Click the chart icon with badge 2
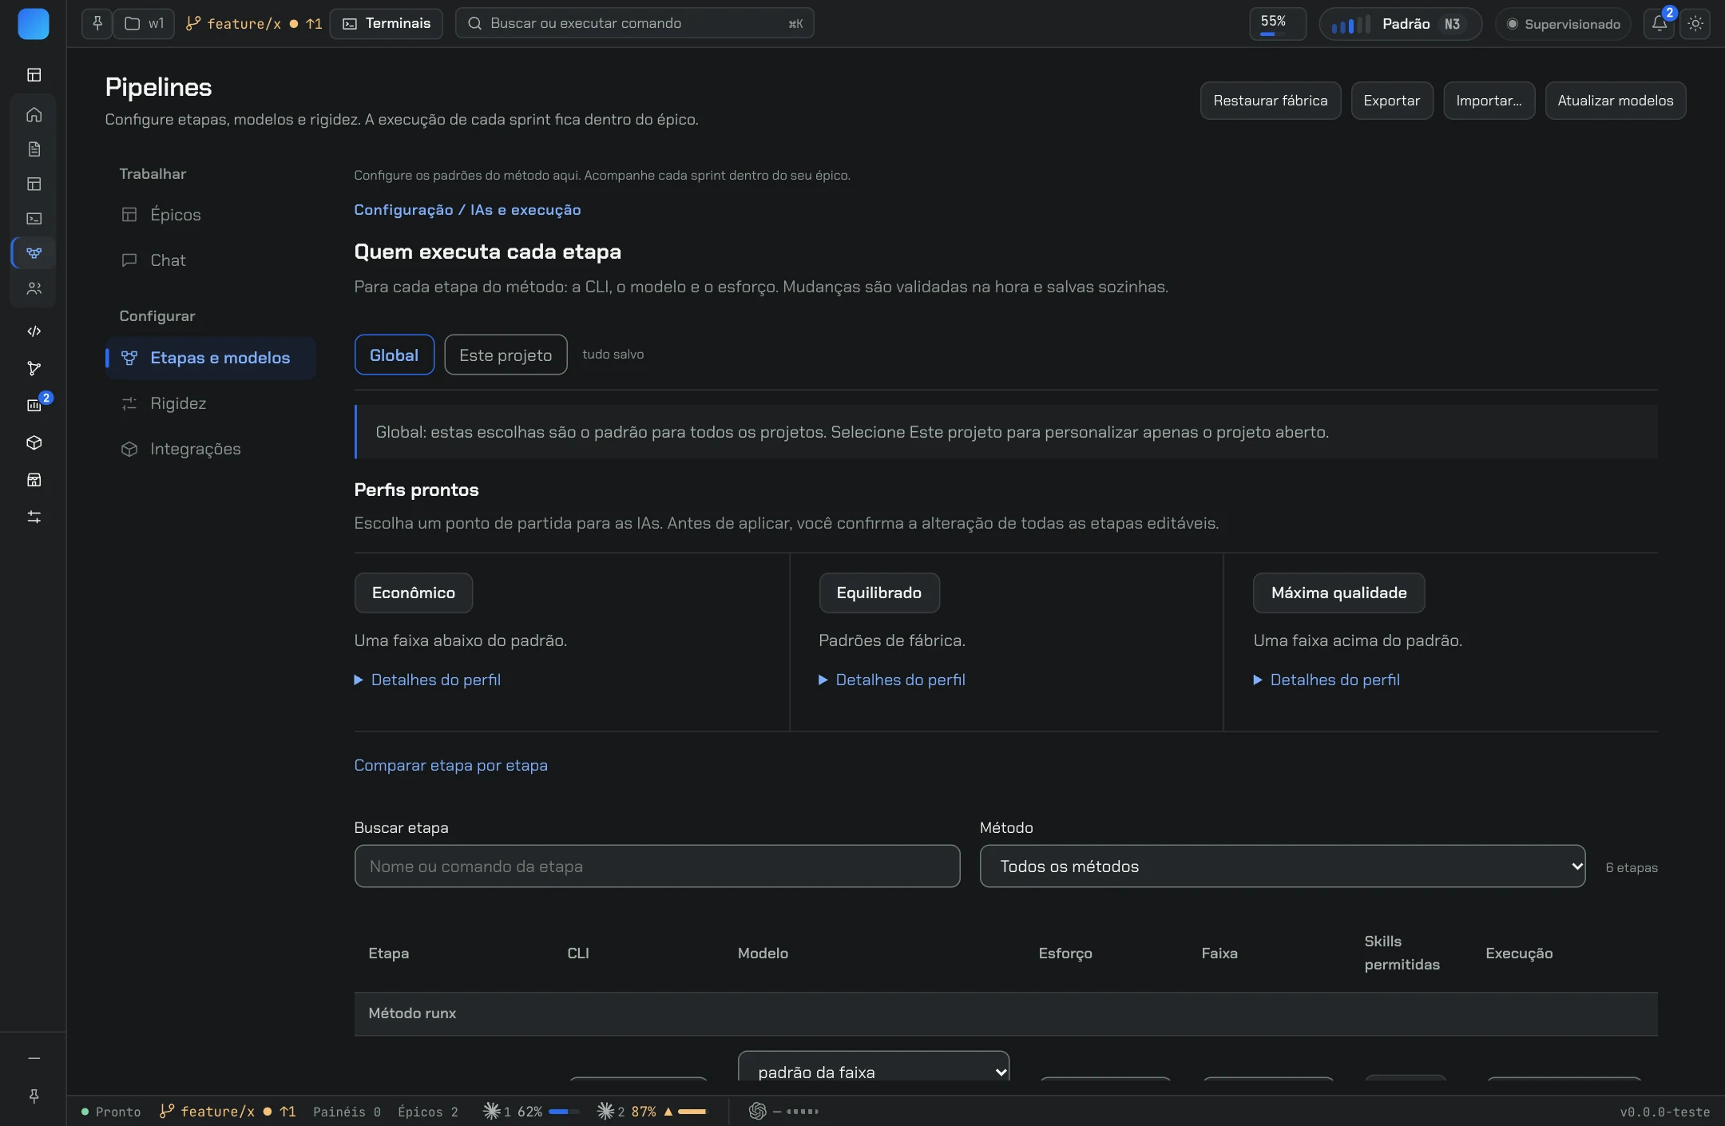The height and width of the screenshot is (1126, 1725). tap(35, 404)
